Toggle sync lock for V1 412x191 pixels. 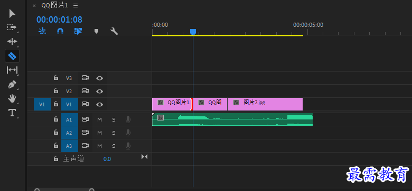(x=86, y=104)
